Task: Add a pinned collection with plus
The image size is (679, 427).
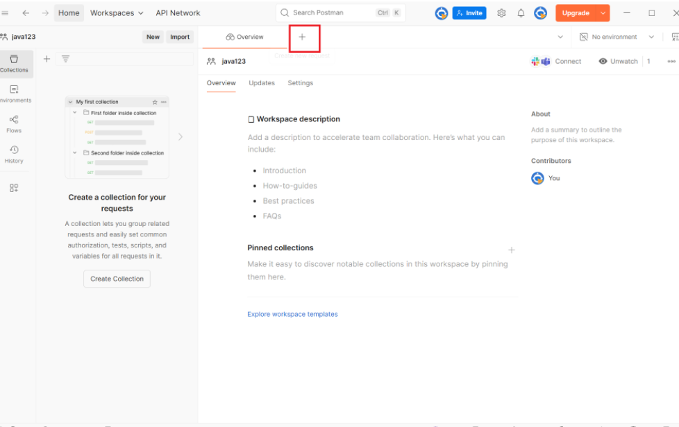Action: coord(512,250)
